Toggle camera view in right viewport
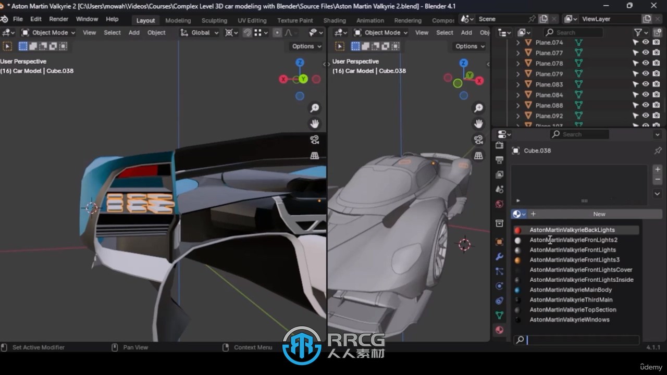Screen dimensions: 667x375 [x=478, y=140]
